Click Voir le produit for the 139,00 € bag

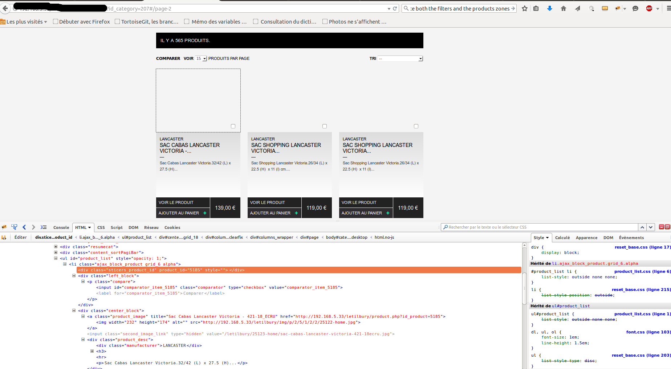pos(183,202)
